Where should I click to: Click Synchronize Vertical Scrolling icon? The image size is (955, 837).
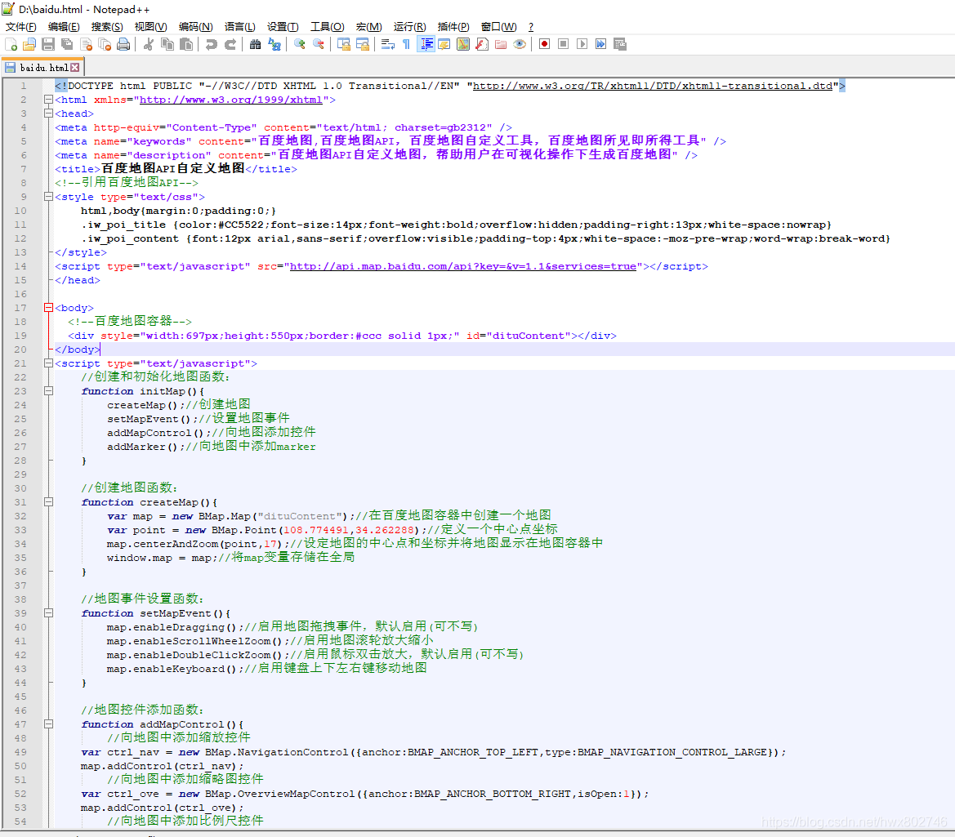pyautogui.click(x=343, y=44)
